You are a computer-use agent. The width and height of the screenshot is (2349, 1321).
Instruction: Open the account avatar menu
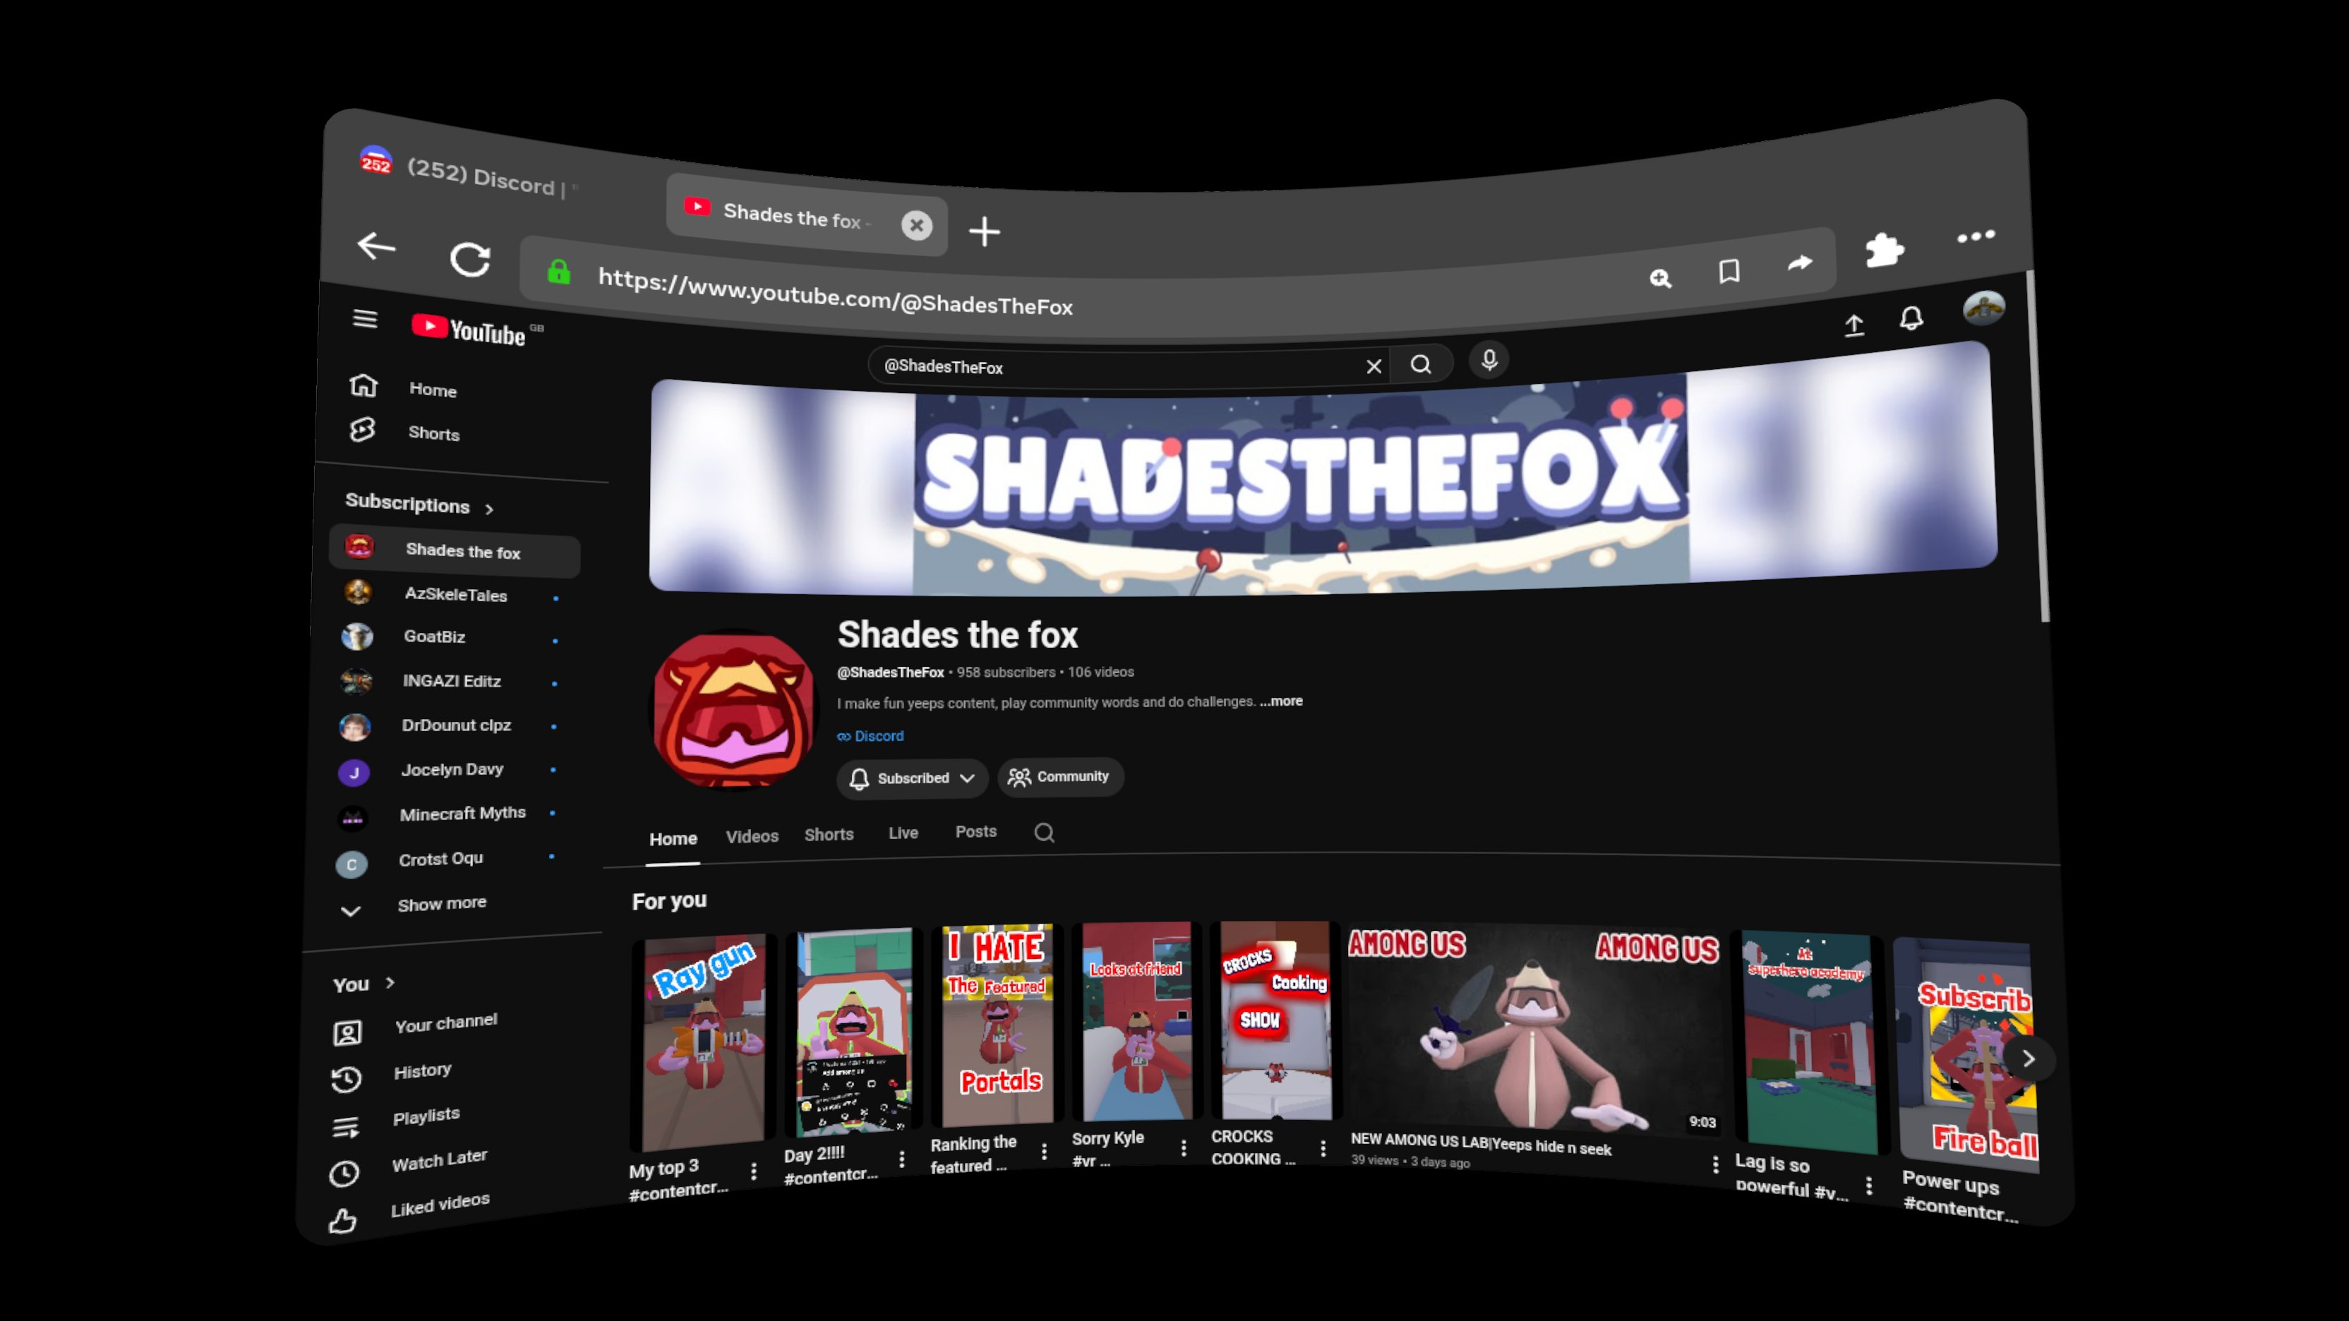pyautogui.click(x=1983, y=308)
